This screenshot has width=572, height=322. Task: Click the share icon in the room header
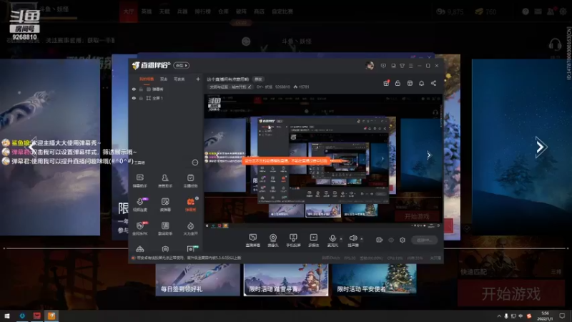coord(433,83)
